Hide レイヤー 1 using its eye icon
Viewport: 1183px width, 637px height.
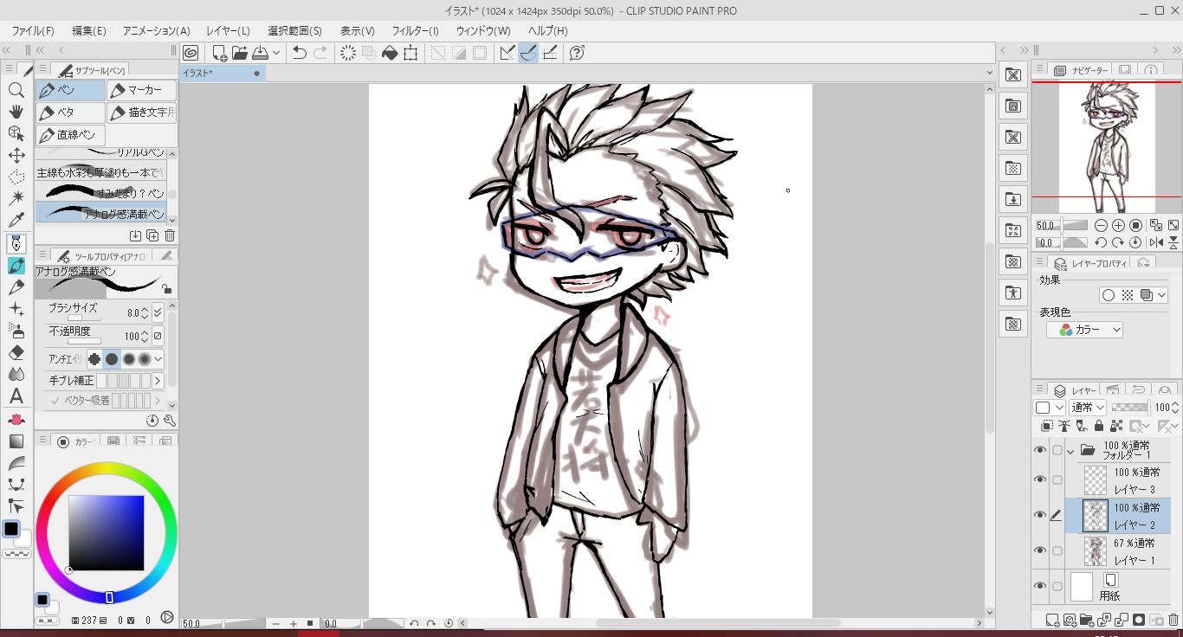click(x=1040, y=550)
